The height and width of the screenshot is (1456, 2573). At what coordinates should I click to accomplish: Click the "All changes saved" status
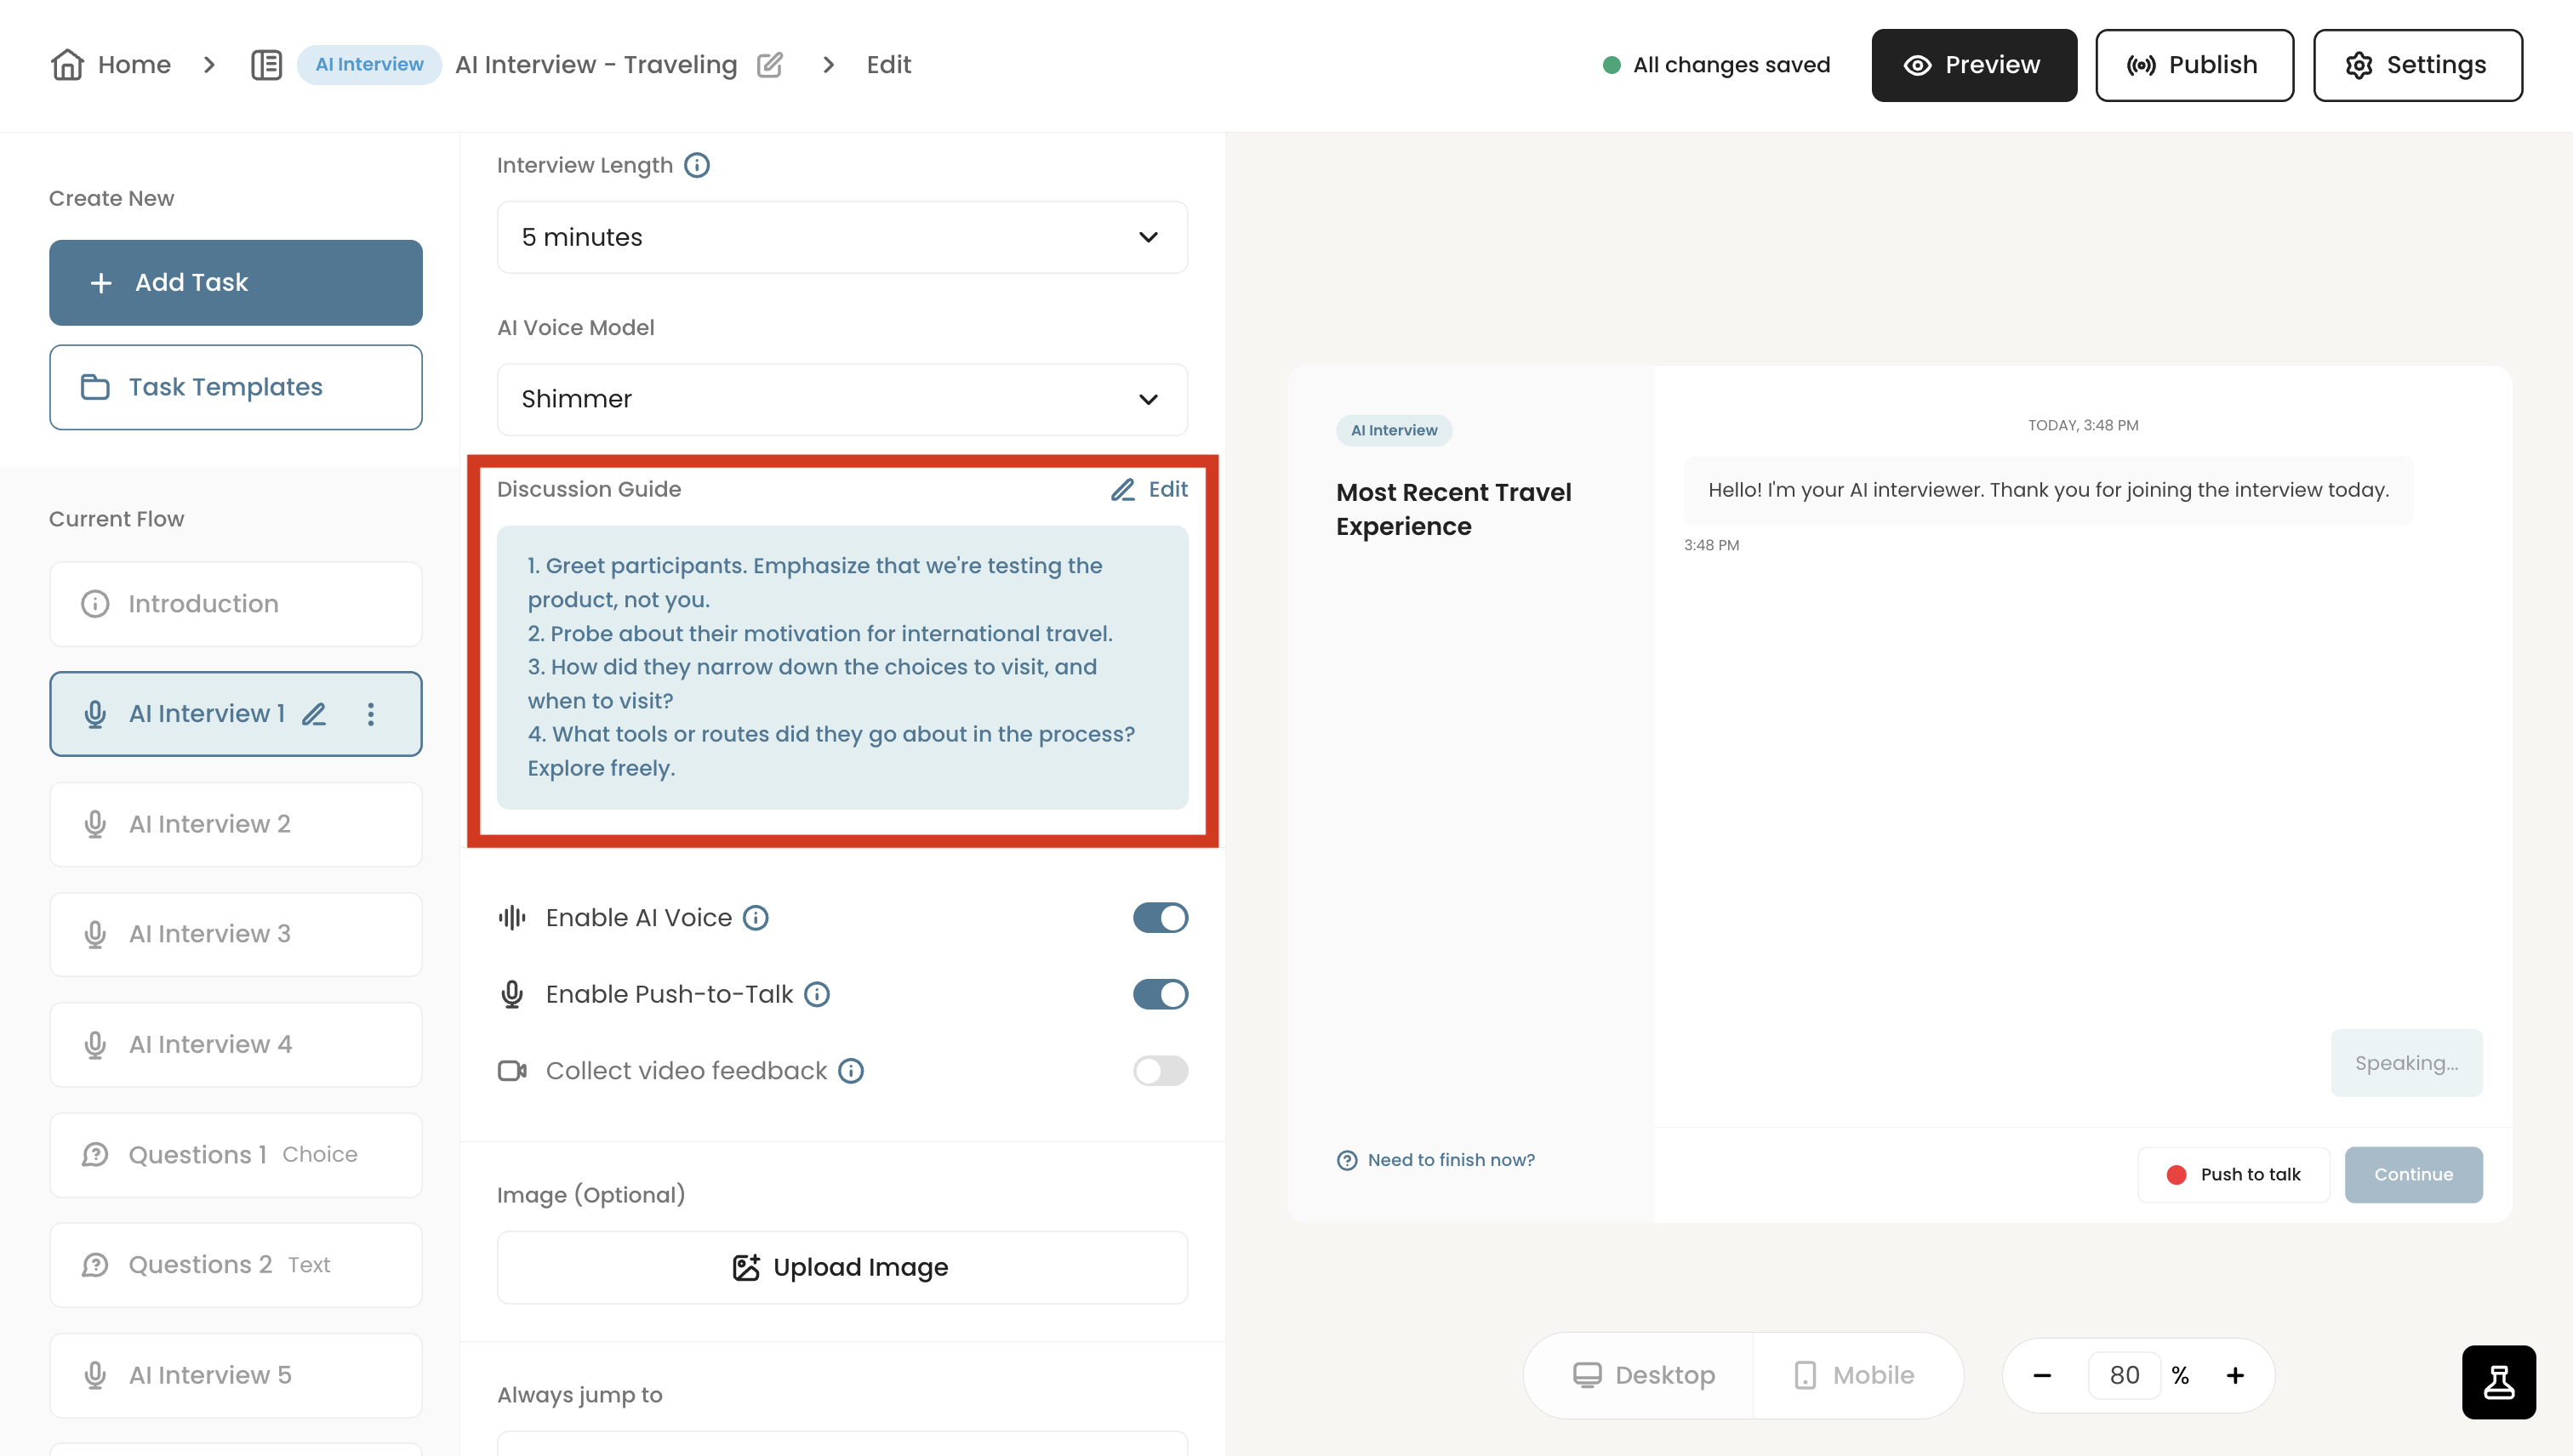point(1717,65)
